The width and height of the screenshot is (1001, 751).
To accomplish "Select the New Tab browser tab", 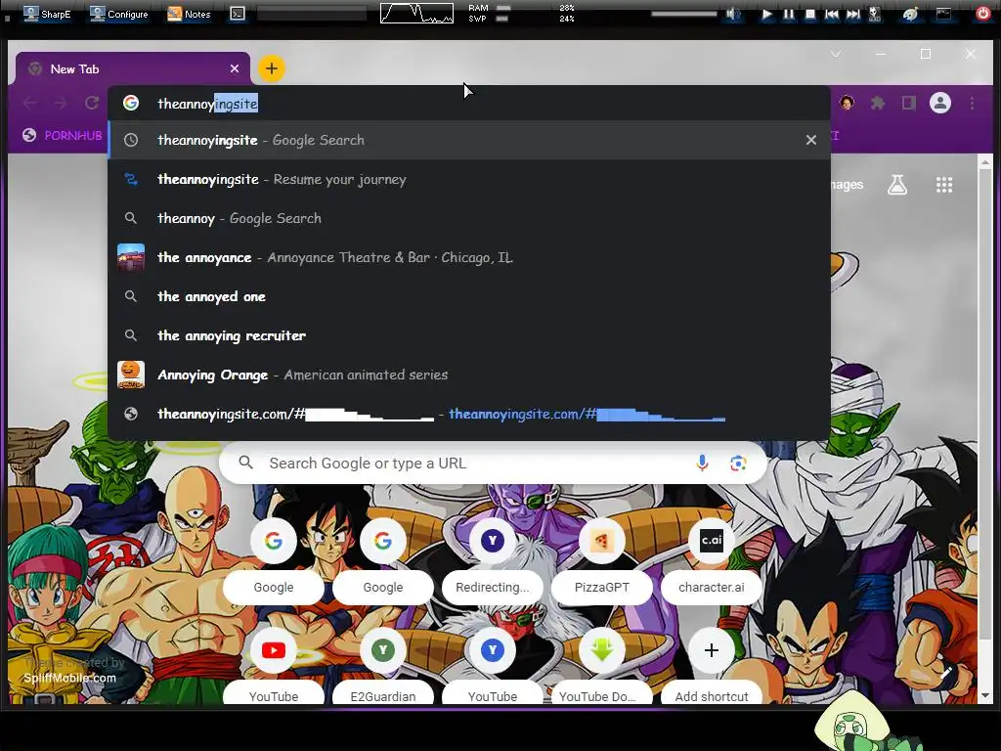I will click(132, 68).
